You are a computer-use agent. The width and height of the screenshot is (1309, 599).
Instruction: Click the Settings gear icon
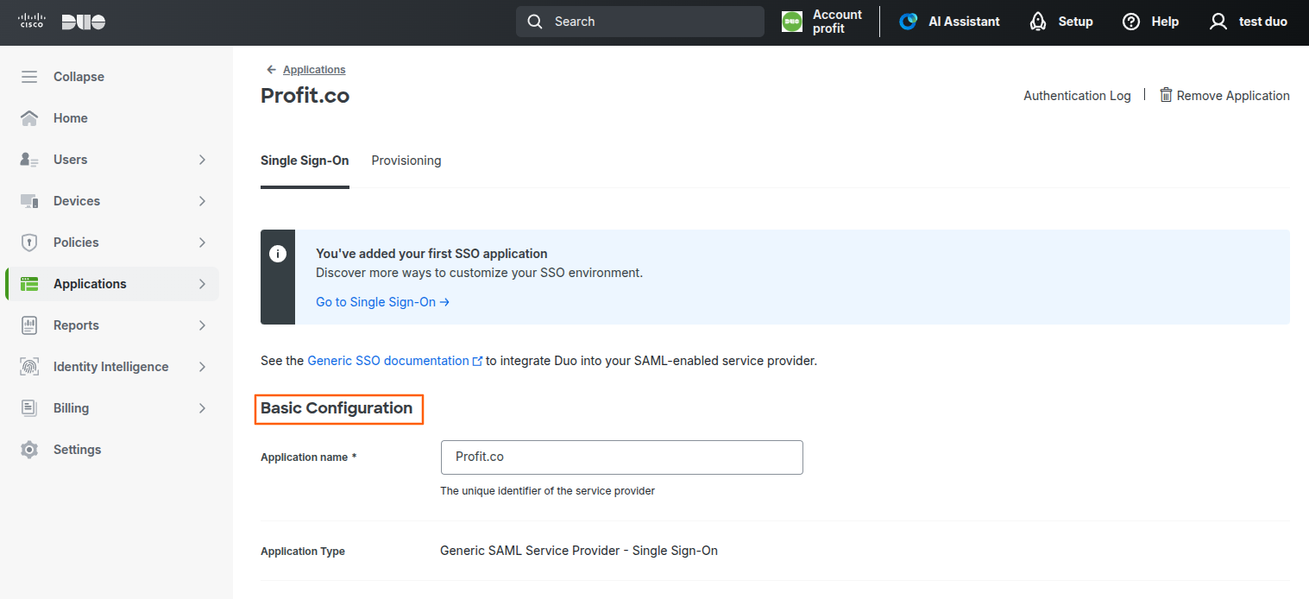29,450
